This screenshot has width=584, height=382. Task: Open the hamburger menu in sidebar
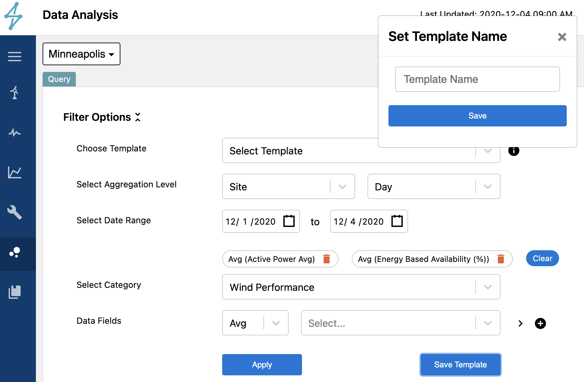pos(15,57)
